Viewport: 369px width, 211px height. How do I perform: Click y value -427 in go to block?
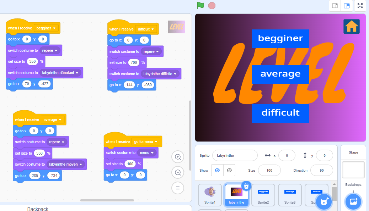pos(44,84)
